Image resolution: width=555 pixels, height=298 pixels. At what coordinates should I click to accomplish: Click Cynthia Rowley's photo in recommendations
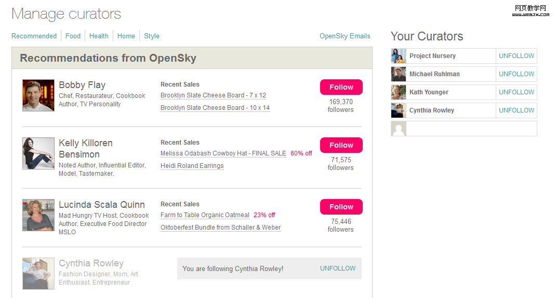pos(38,274)
